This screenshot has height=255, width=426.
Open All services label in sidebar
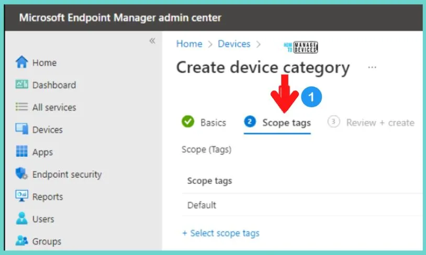pyautogui.click(x=54, y=108)
